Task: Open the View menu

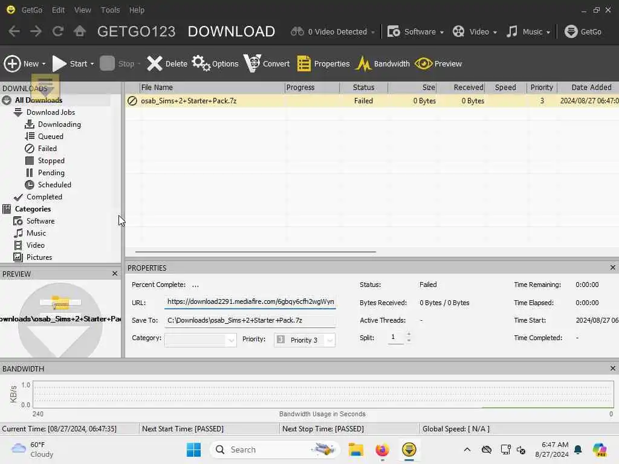Action: pyautogui.click(x=82, y=10)
